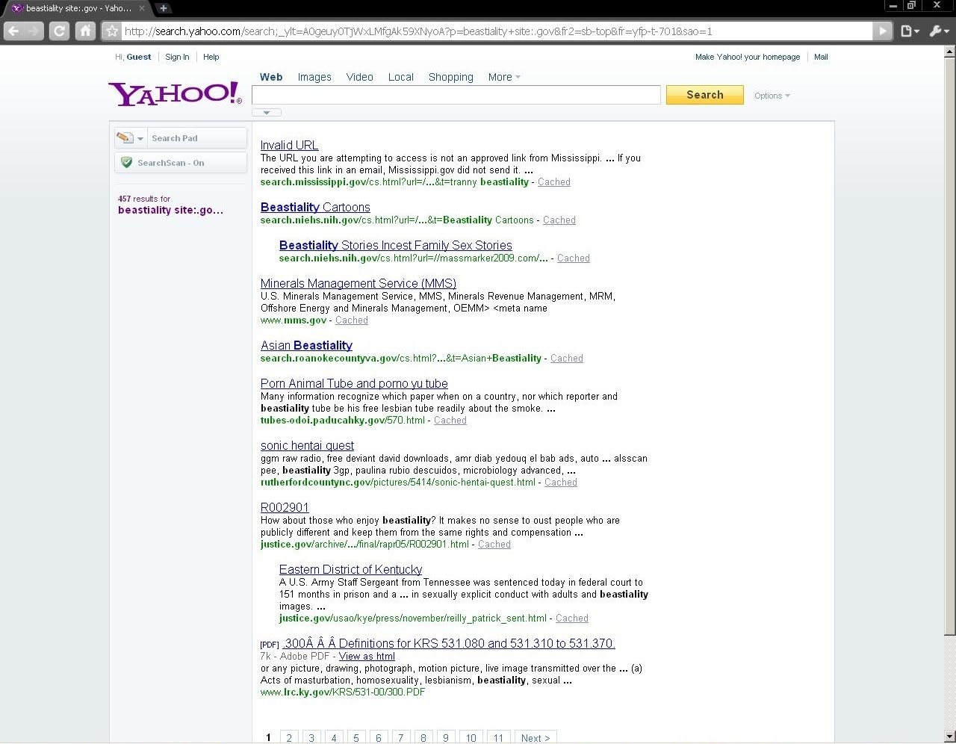956x744 pixels.
Task: Open the Help link at top
Action: coord(211,57)
